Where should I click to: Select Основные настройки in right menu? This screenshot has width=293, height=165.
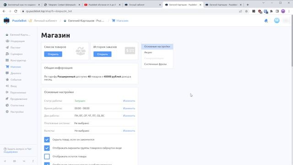click(x=157, y=46)
